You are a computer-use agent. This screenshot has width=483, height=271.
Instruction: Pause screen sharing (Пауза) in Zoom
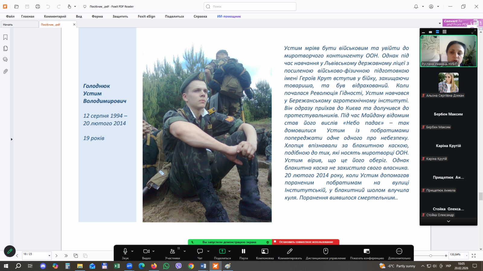point(243,253)
